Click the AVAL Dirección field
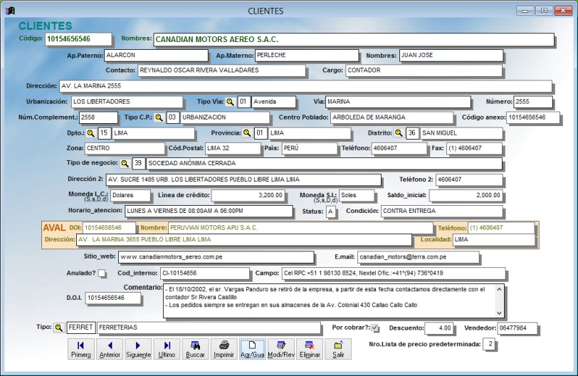This screenshot has width=578, height=376. point(243,239)
